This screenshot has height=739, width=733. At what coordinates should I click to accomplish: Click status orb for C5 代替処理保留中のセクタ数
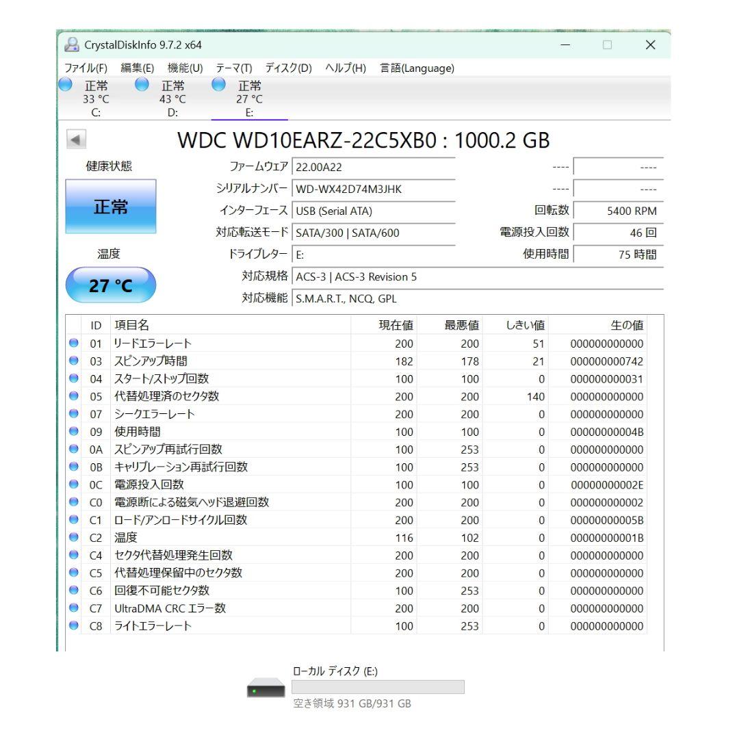tap(73, 573)
